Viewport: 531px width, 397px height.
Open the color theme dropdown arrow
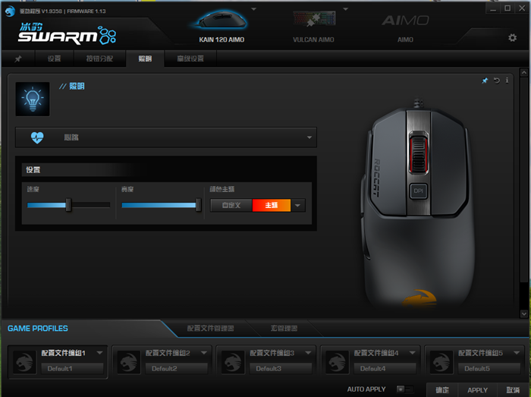pyautogui.click(x=298, y=205)
